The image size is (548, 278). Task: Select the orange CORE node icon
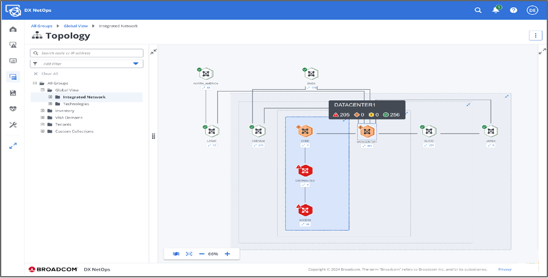point(305,132)
